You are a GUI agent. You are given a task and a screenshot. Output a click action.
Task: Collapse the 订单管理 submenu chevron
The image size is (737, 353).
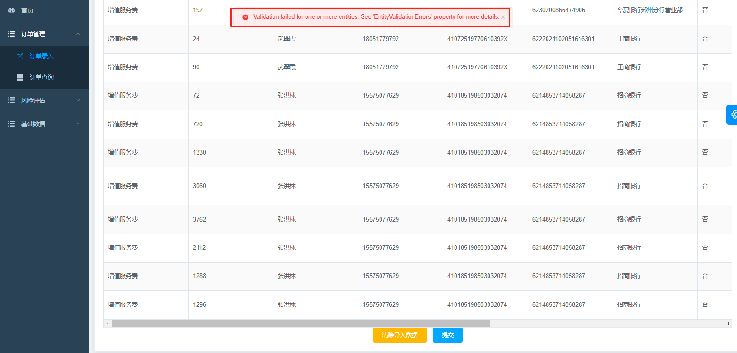point(78,34)
